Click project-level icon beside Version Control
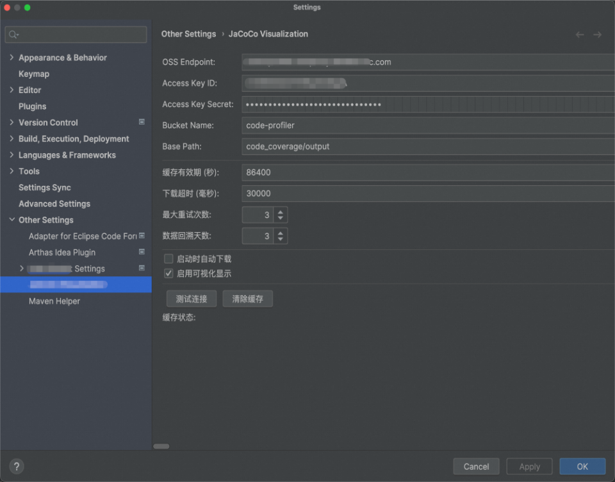 coord(142,122)
